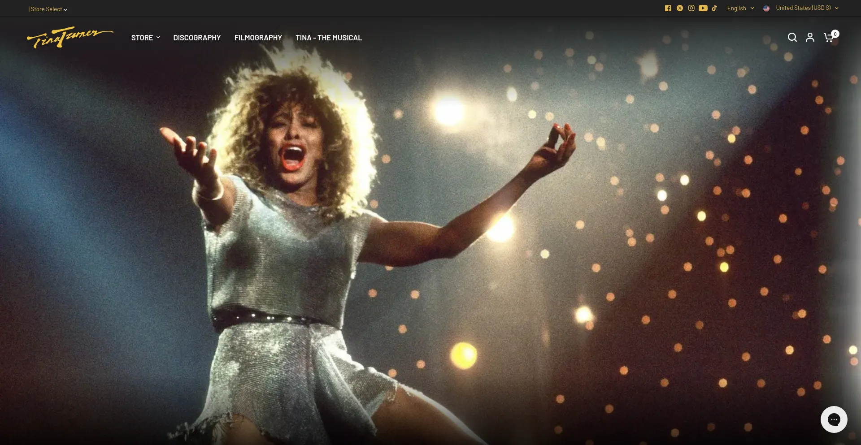Expand the STORE navigation menu
The image size is (861, 445).
145,38
